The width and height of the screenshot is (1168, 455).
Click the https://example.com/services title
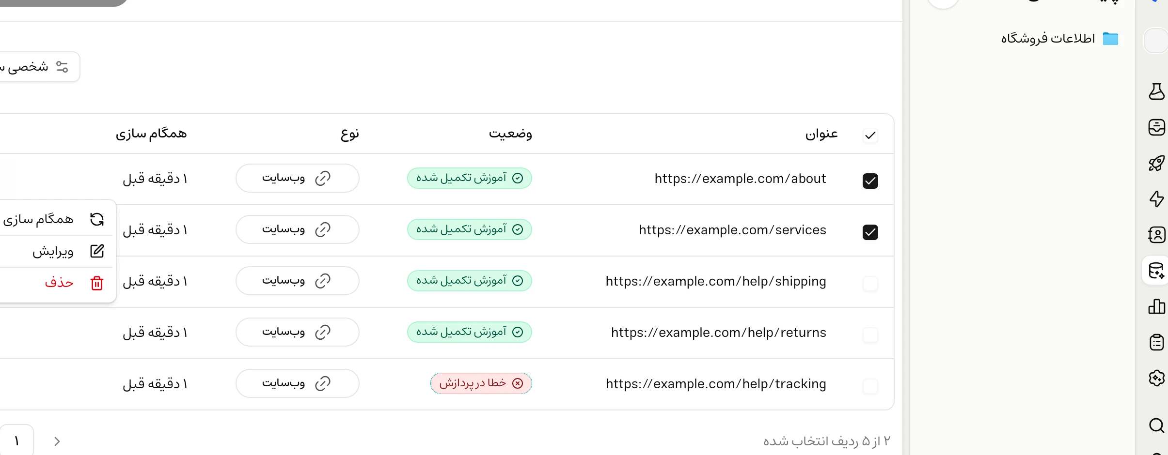(732, 230)
